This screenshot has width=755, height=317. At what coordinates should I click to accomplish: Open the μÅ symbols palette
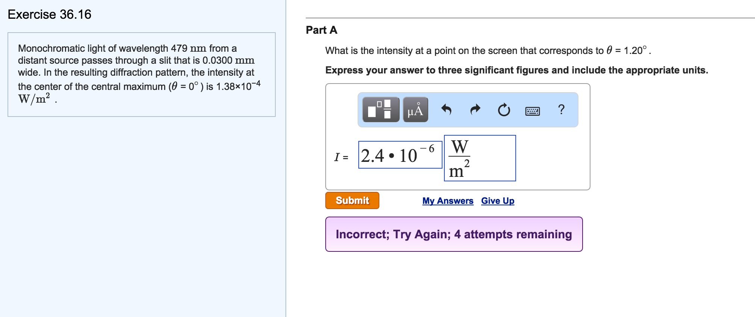tap(415, 109)
